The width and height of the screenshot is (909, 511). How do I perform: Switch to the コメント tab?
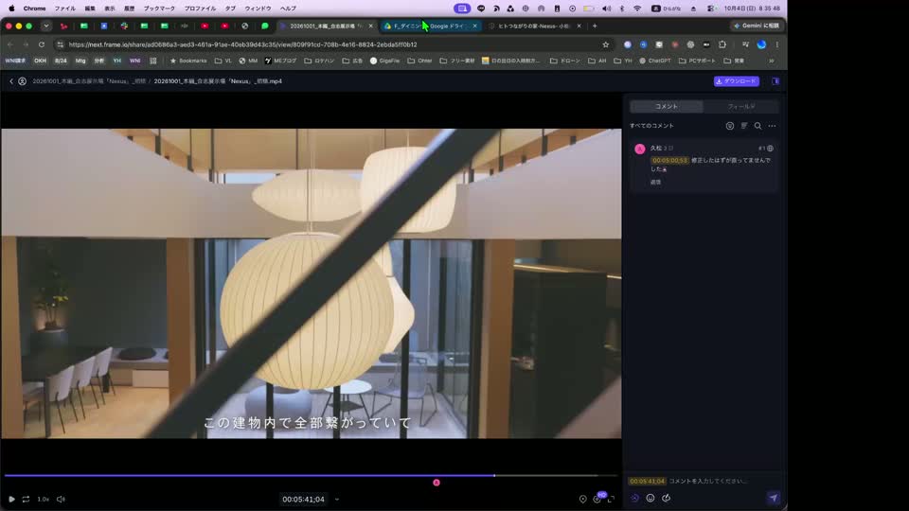tap(666, 107)
